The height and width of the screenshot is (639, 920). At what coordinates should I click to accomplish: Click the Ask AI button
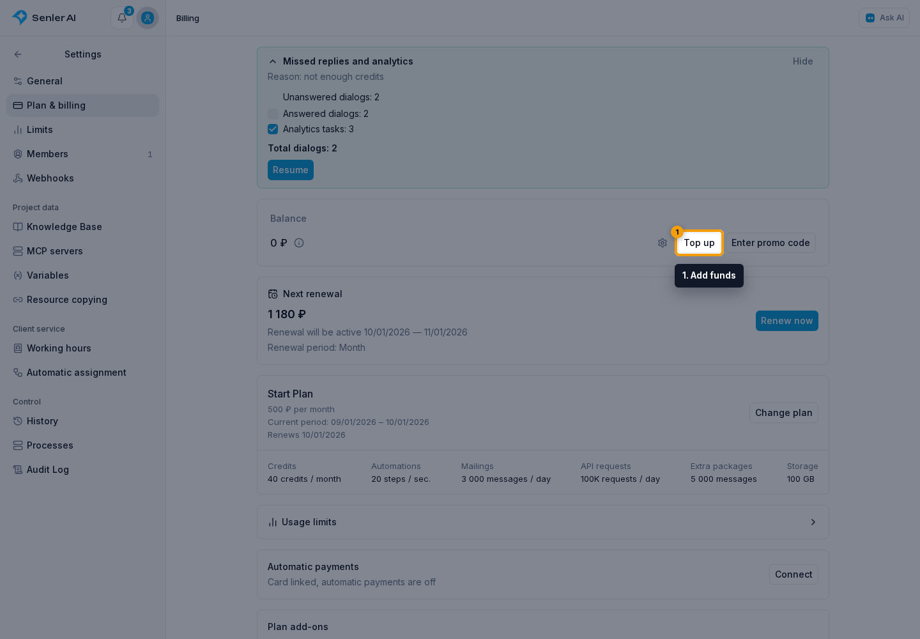(884, 18)
